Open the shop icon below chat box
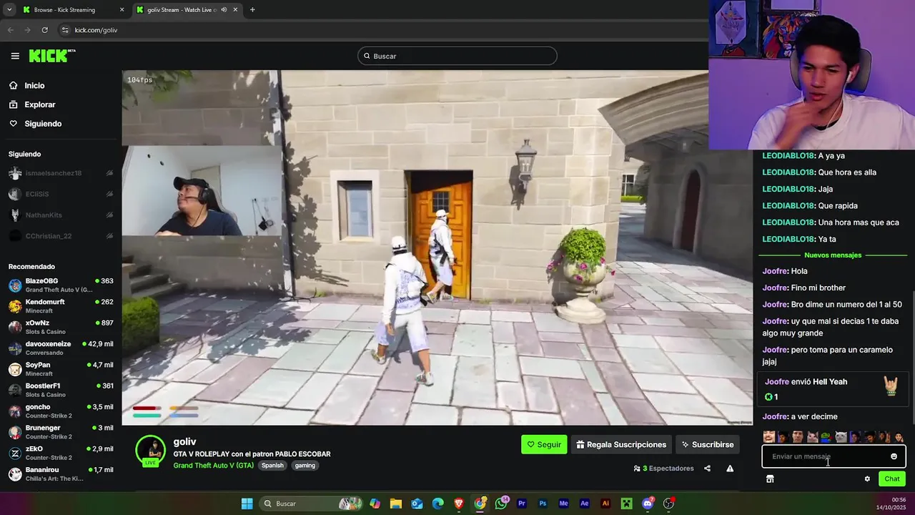Viewport: 915px width, 515px height. pos(770,479)
